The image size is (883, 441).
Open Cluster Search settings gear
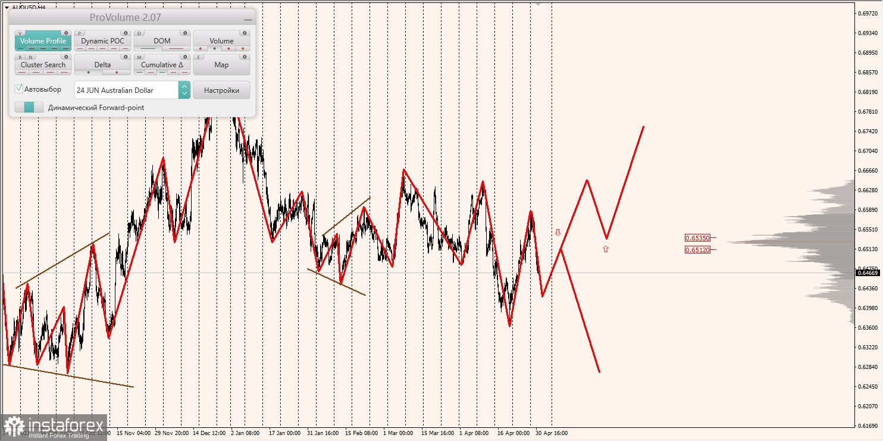coord(67,57)
